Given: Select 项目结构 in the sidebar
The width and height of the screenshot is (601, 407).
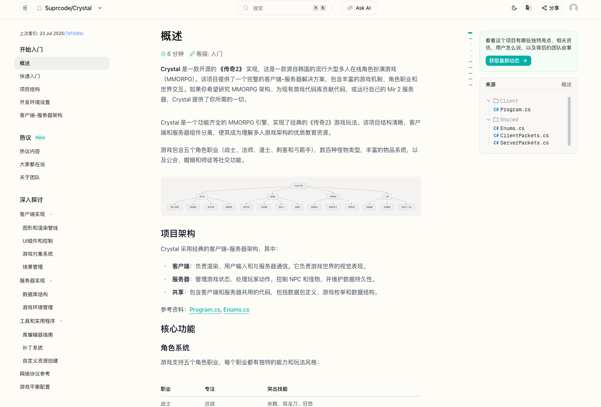Looking at the screenshot, I should (x=30, y=89).
